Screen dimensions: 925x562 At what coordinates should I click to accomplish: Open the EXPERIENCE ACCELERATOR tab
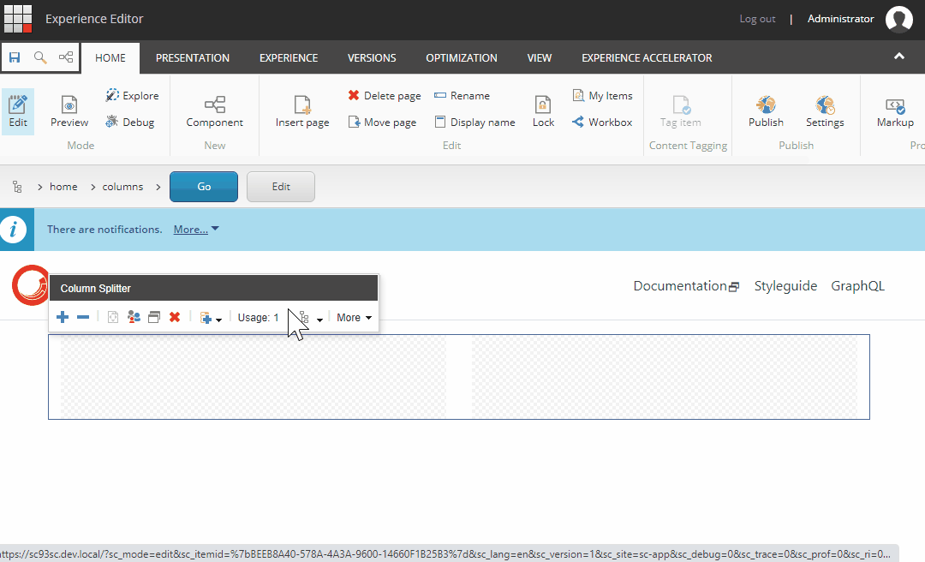(x=647, y=58)
